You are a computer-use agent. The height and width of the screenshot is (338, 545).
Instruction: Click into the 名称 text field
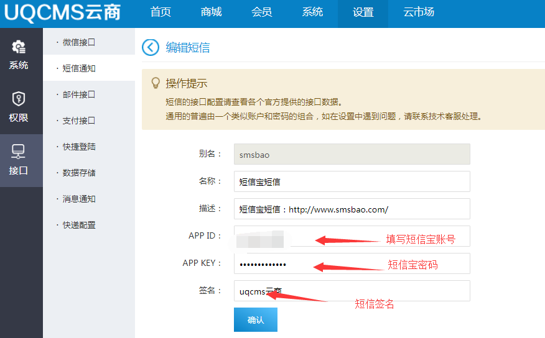352,181
